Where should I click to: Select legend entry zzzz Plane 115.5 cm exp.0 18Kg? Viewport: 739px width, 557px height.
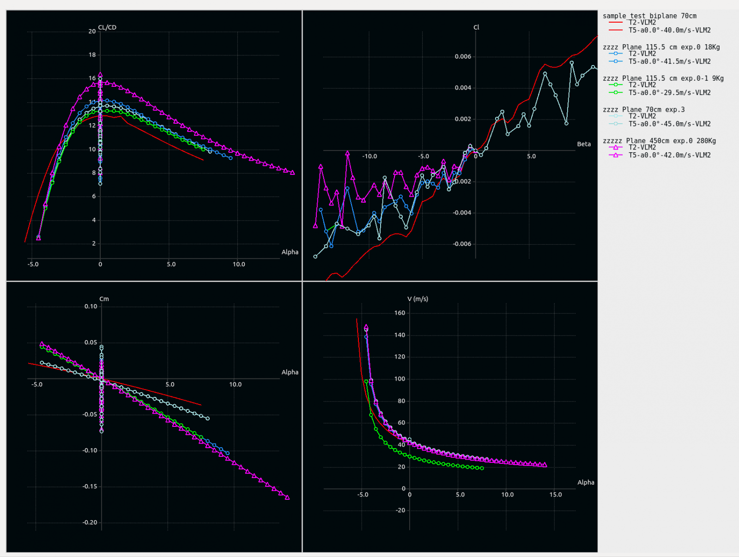661,47
